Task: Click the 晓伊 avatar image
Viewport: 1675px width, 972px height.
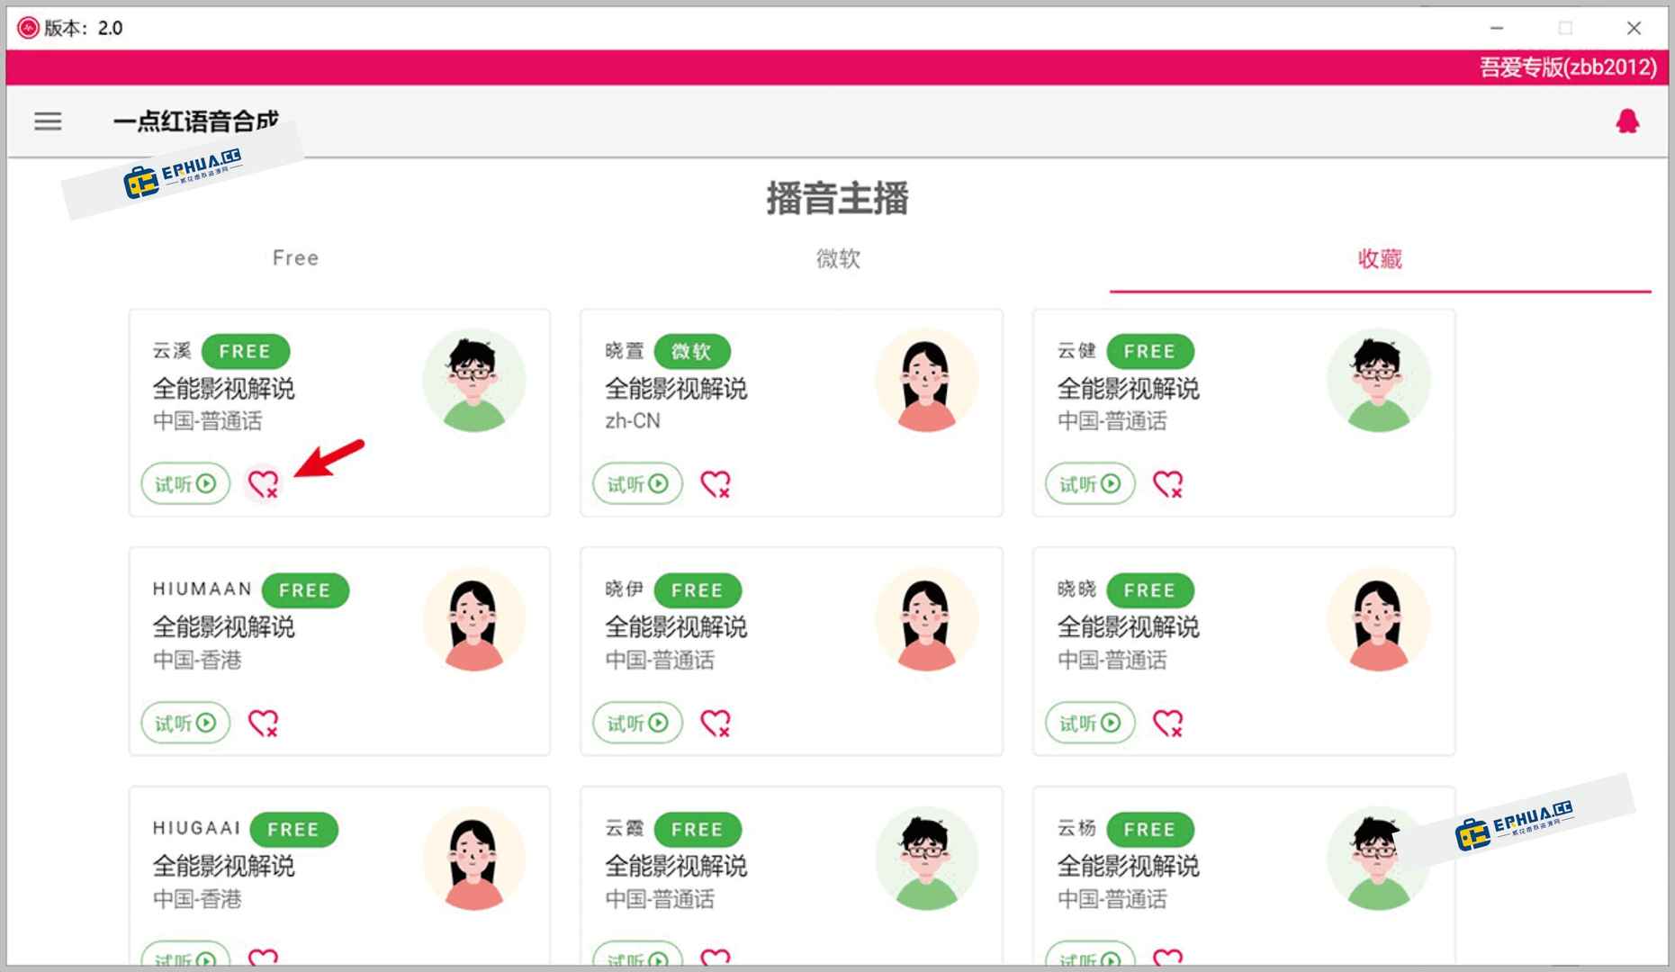Action: [926, 619]
